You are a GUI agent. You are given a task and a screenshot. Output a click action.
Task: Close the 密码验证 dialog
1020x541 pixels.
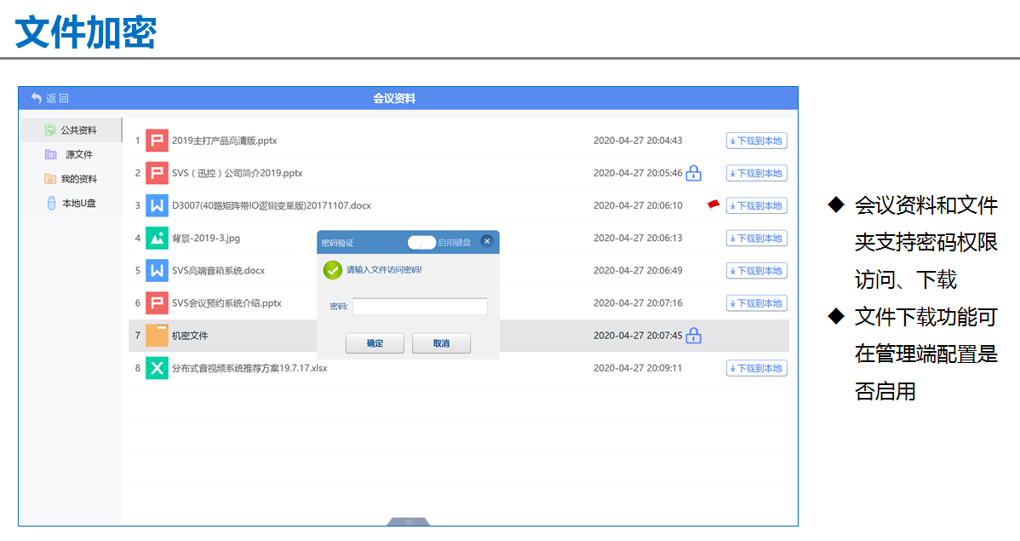[487, 241]
